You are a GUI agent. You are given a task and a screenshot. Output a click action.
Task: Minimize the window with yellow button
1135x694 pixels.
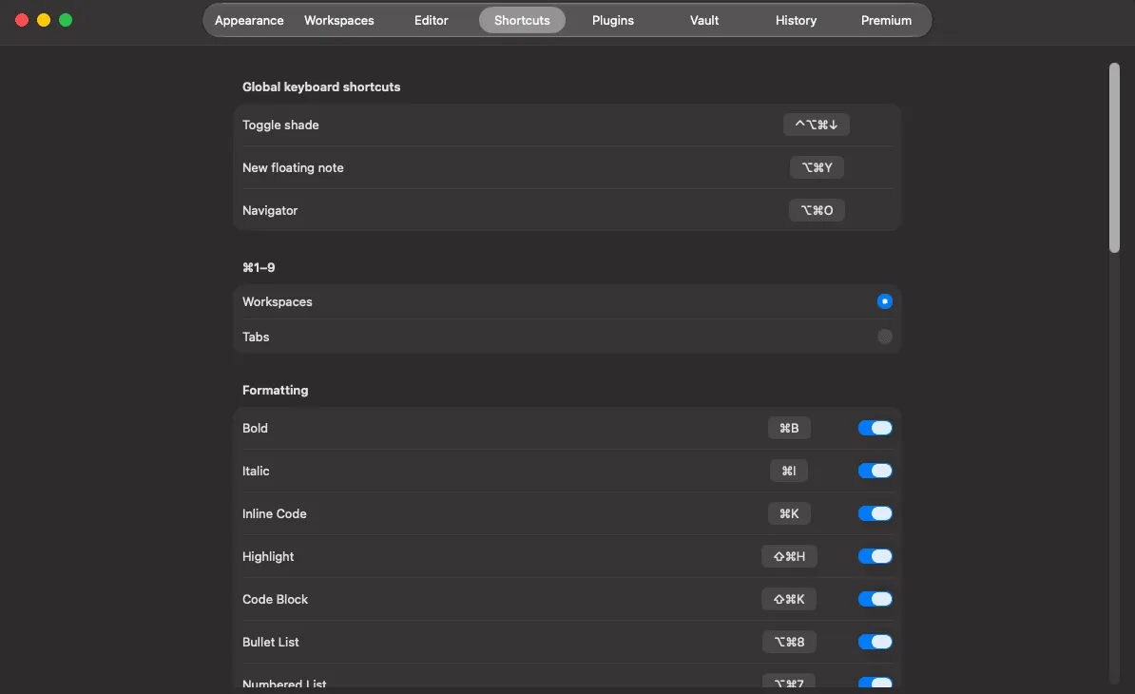click(44, 20)
